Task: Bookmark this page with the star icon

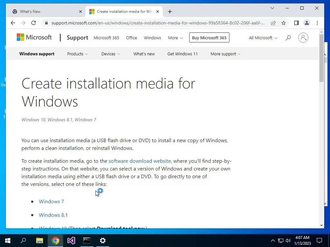Action: (284, 23)
